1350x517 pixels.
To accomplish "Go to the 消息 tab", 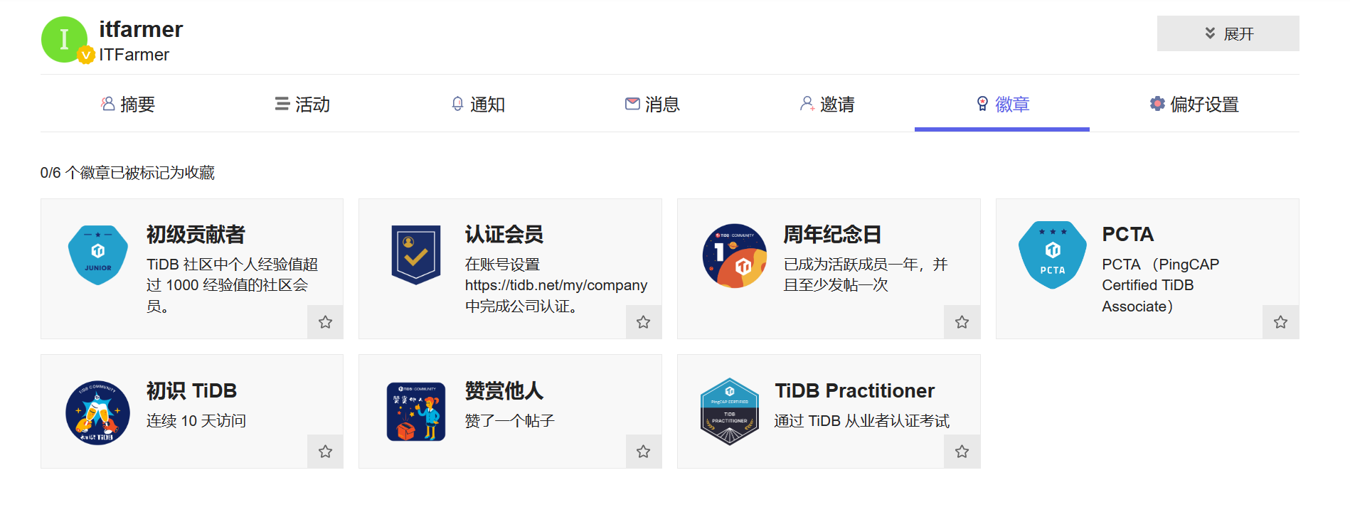I will (x=653, y=105).
